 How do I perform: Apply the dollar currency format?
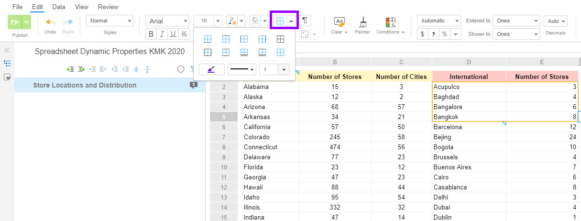423,34
